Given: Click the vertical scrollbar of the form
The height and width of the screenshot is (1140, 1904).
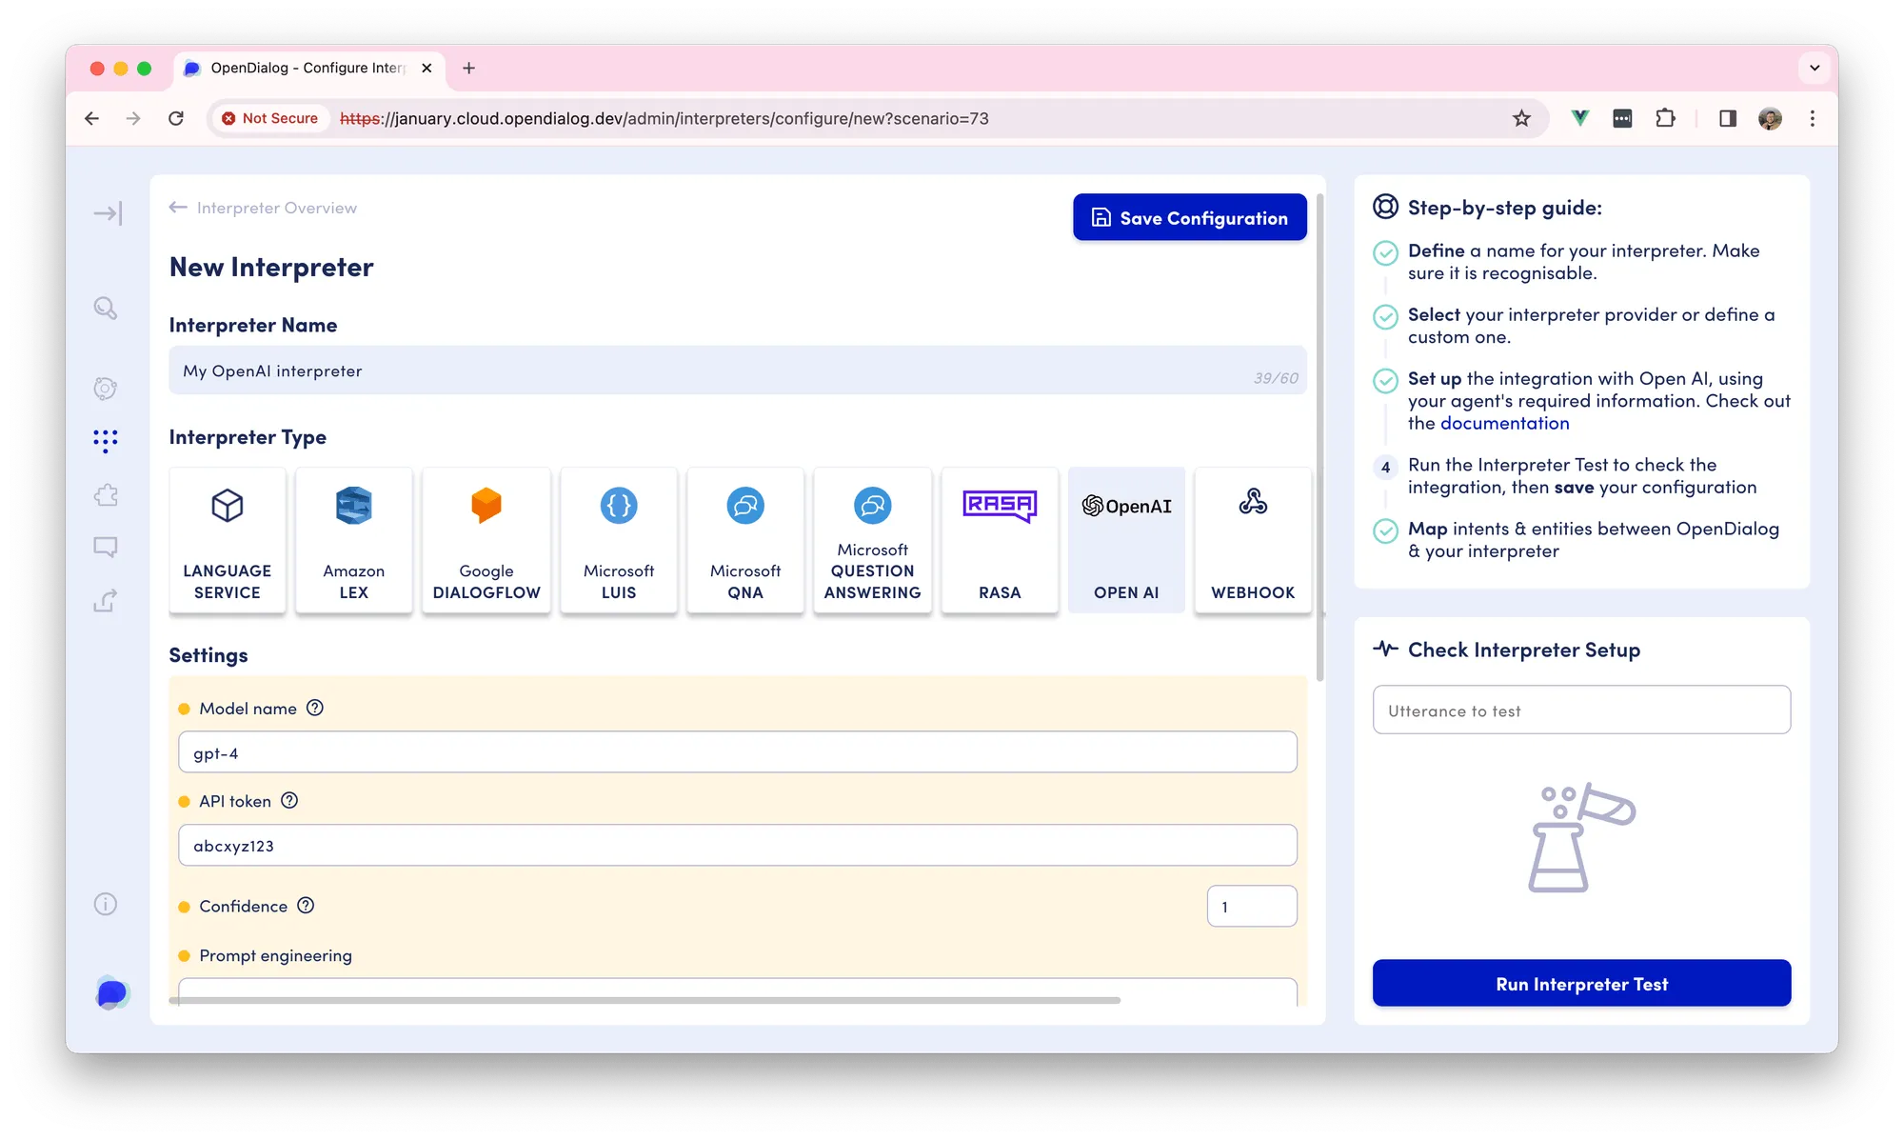Looking at the screenshot, I should 1319,437.
